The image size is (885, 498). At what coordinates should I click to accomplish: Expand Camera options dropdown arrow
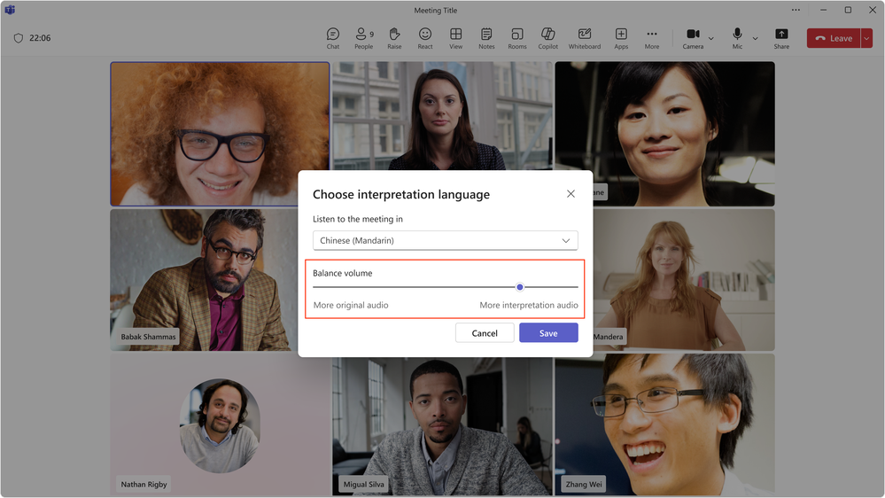[711, 38]
